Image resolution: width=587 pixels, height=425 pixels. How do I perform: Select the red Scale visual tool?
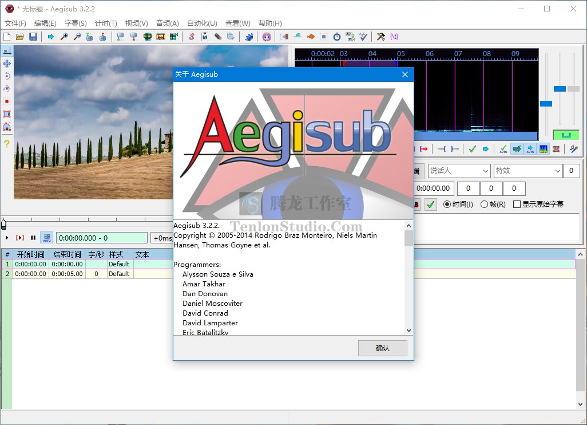[7, 101]
